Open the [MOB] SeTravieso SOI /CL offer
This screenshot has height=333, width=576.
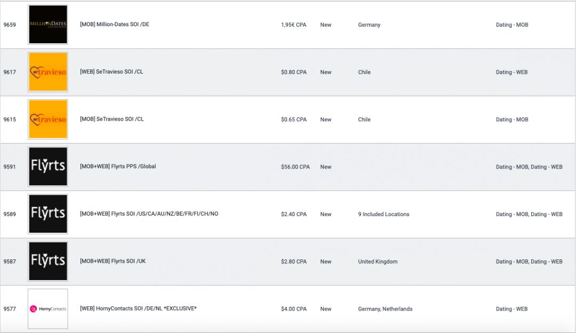111,120
